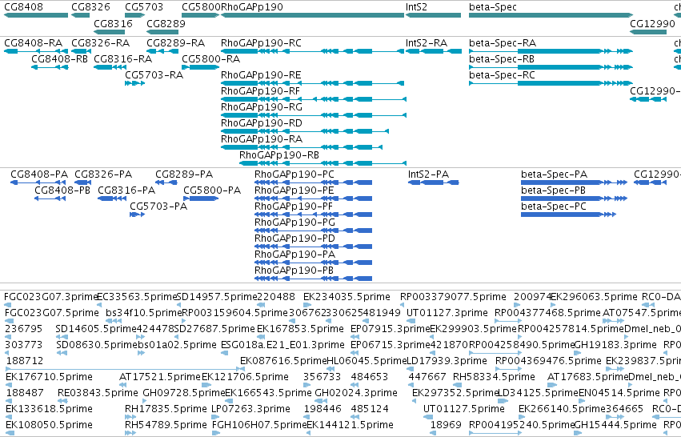Select transcript RhoGAPp190-RC

point(313,51)
